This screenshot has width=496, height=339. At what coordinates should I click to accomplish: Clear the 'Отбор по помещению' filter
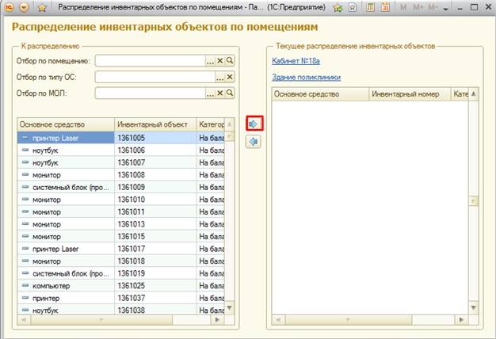point(220,60)
